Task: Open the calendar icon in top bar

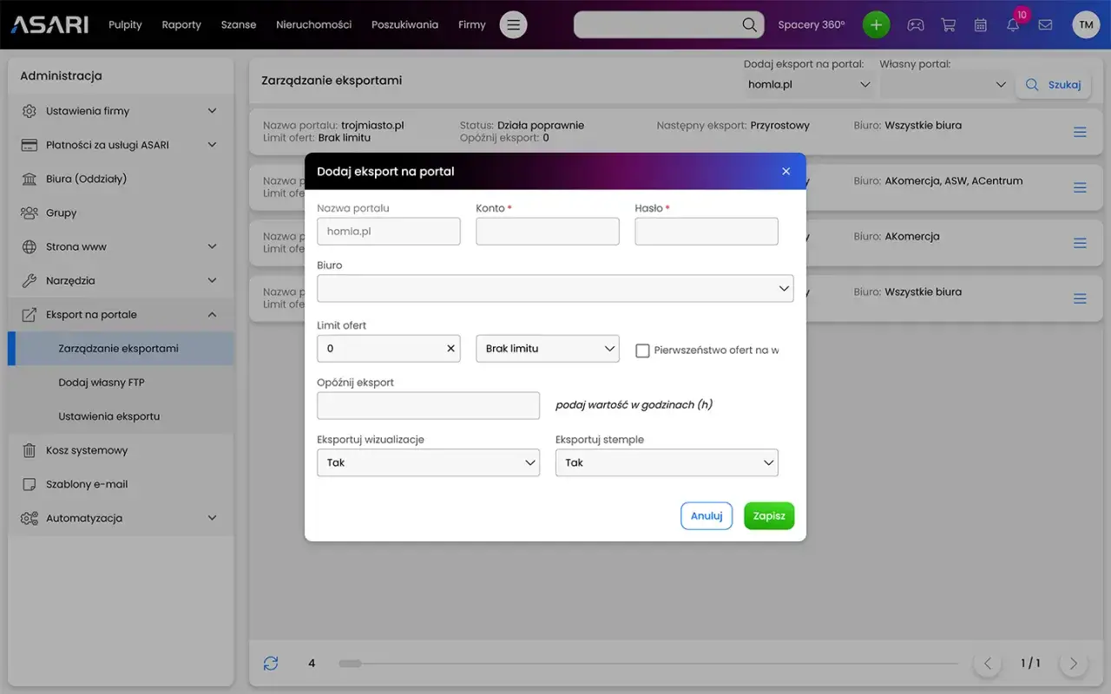Action: coord(981,25)
